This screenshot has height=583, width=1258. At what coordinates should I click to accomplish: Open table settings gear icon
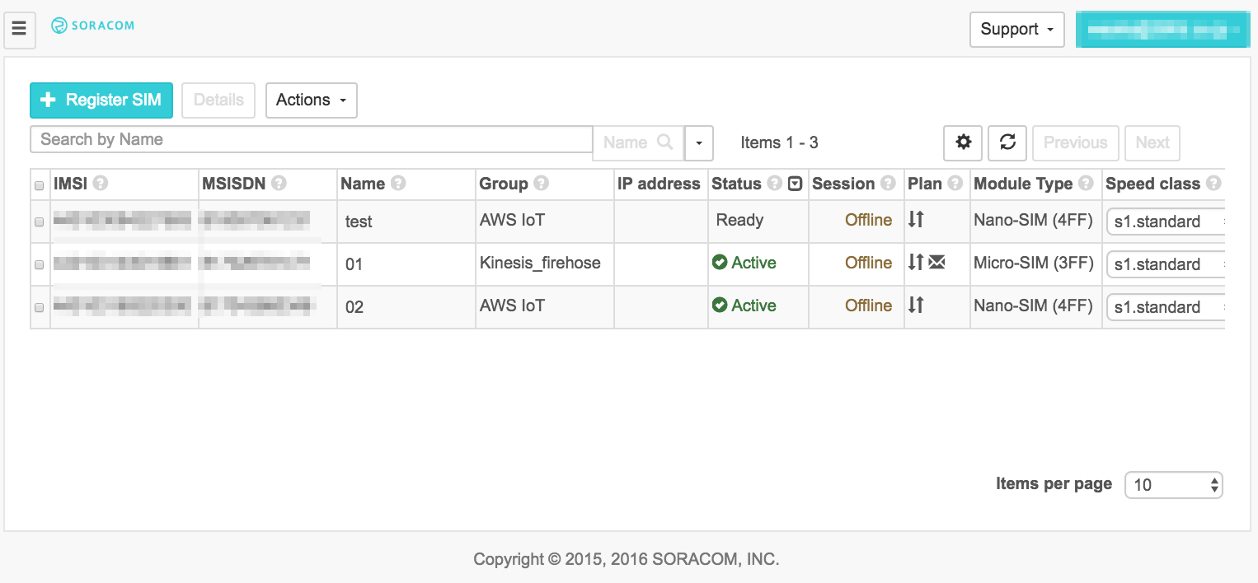tap(963, 142)
